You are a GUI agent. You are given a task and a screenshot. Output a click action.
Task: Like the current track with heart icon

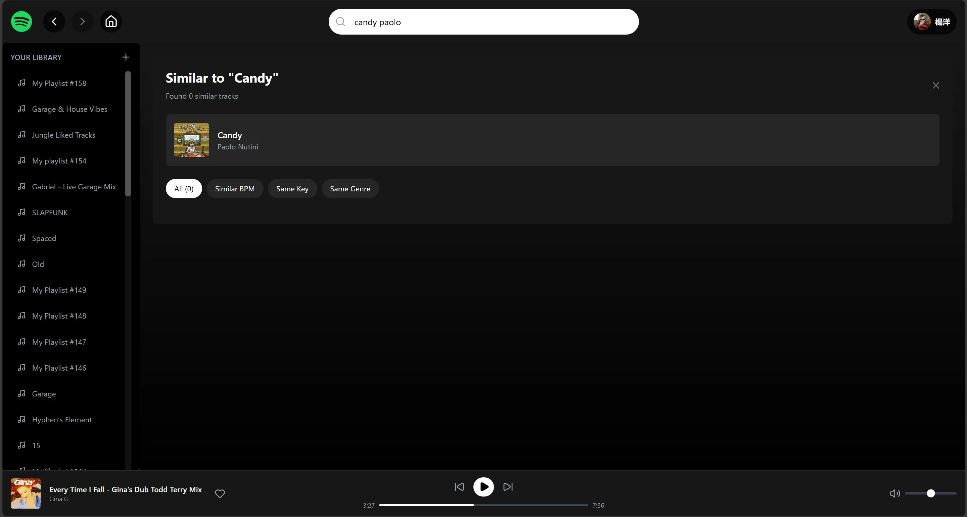tap(220, 493)
